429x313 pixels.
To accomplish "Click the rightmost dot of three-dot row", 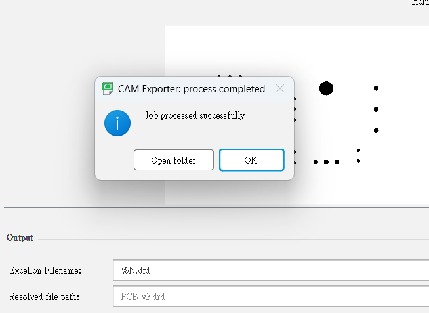I will [x=337, y=162].
